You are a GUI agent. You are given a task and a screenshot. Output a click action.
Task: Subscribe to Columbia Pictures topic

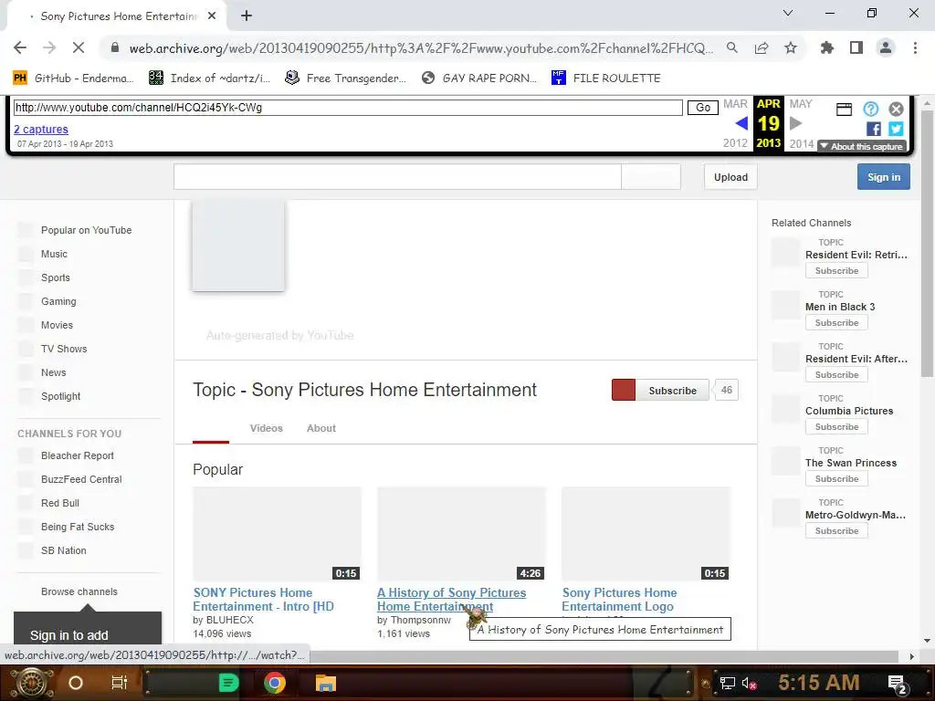point(836,427)
